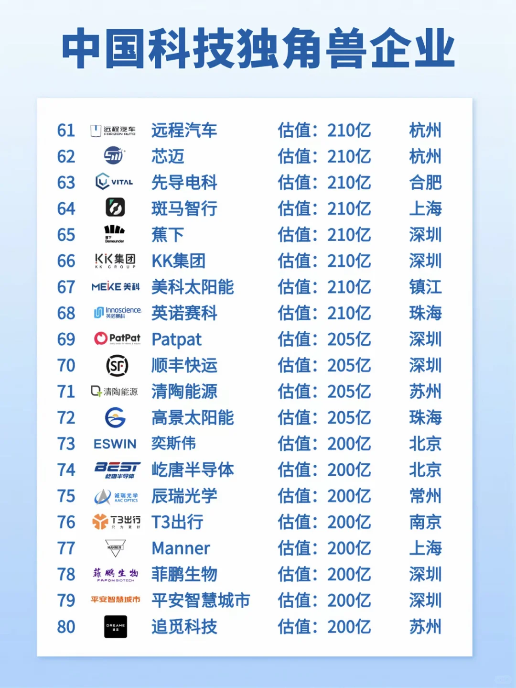
Task: Click the VITAL logo in row 63
Action: coord(114,182)
